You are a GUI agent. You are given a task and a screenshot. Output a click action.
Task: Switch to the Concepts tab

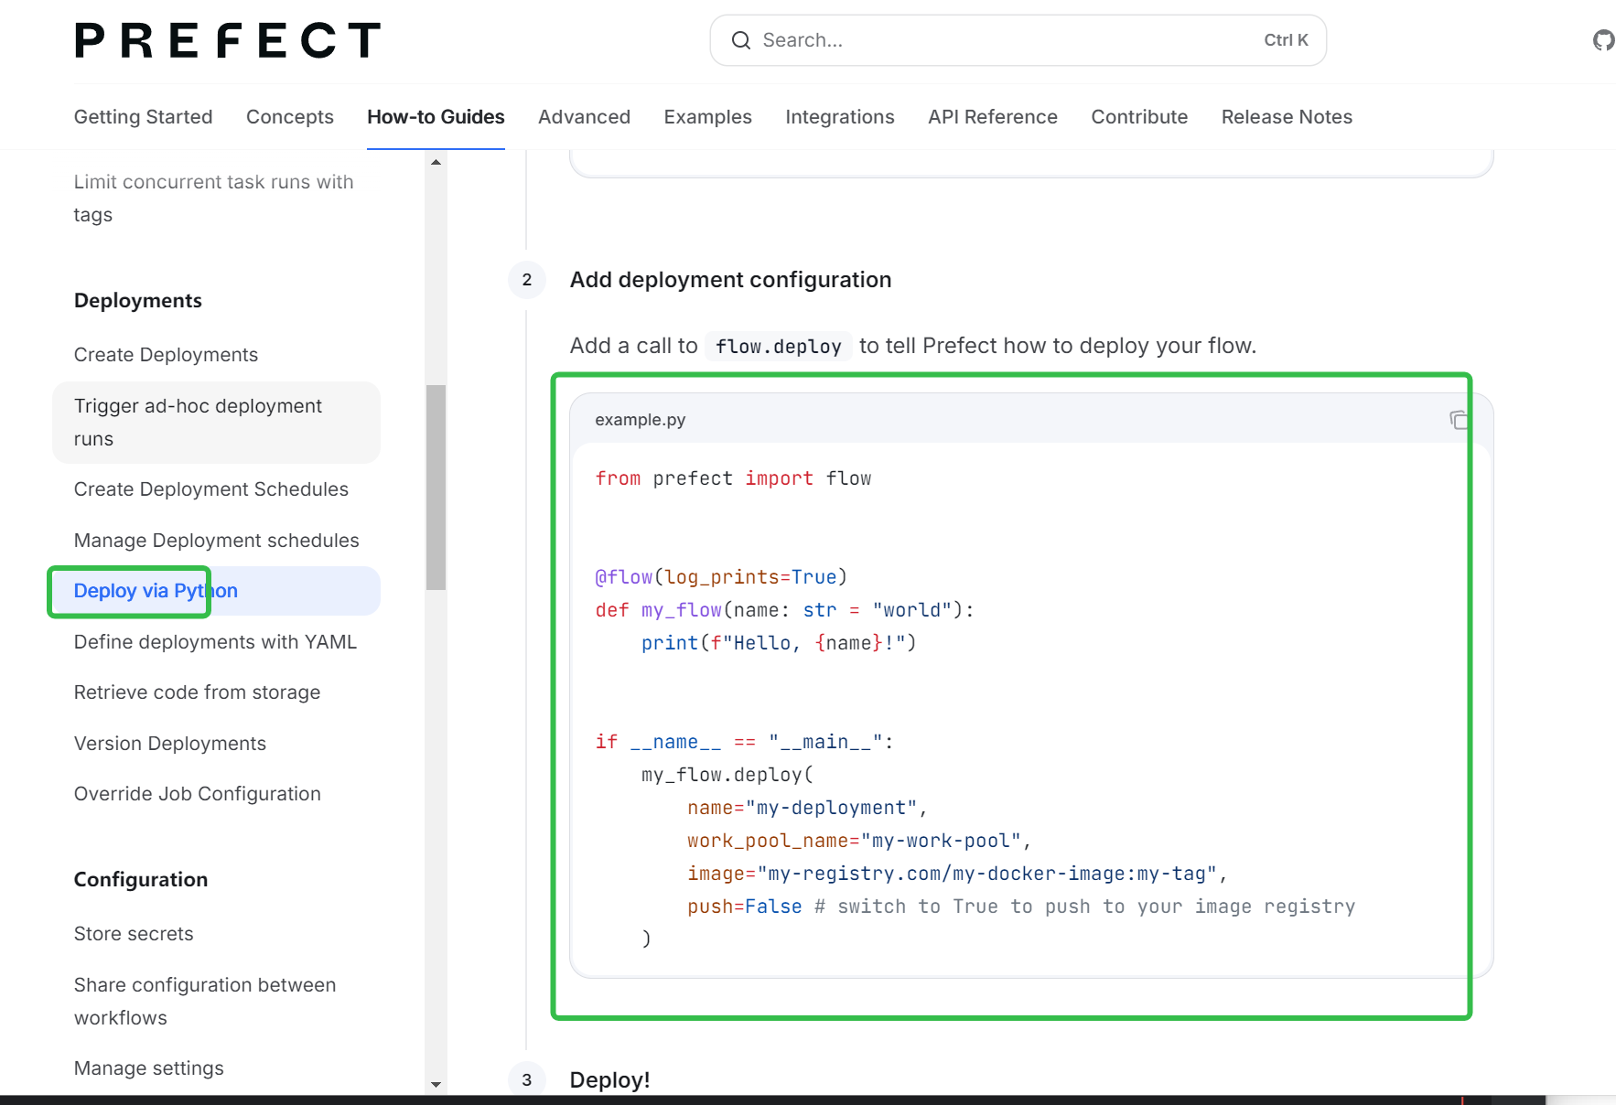289,117
